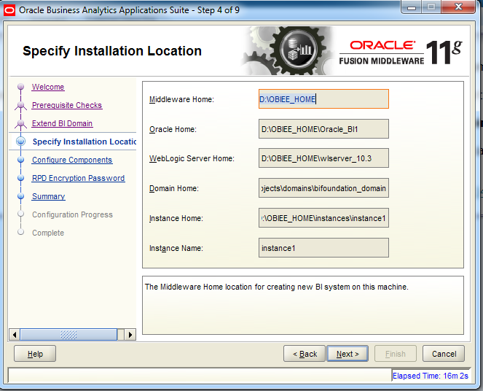Click the WebLogic Server Home field
Image resolution: width=483 pixels, height=391 pixels.
click(x=323, y=158)
